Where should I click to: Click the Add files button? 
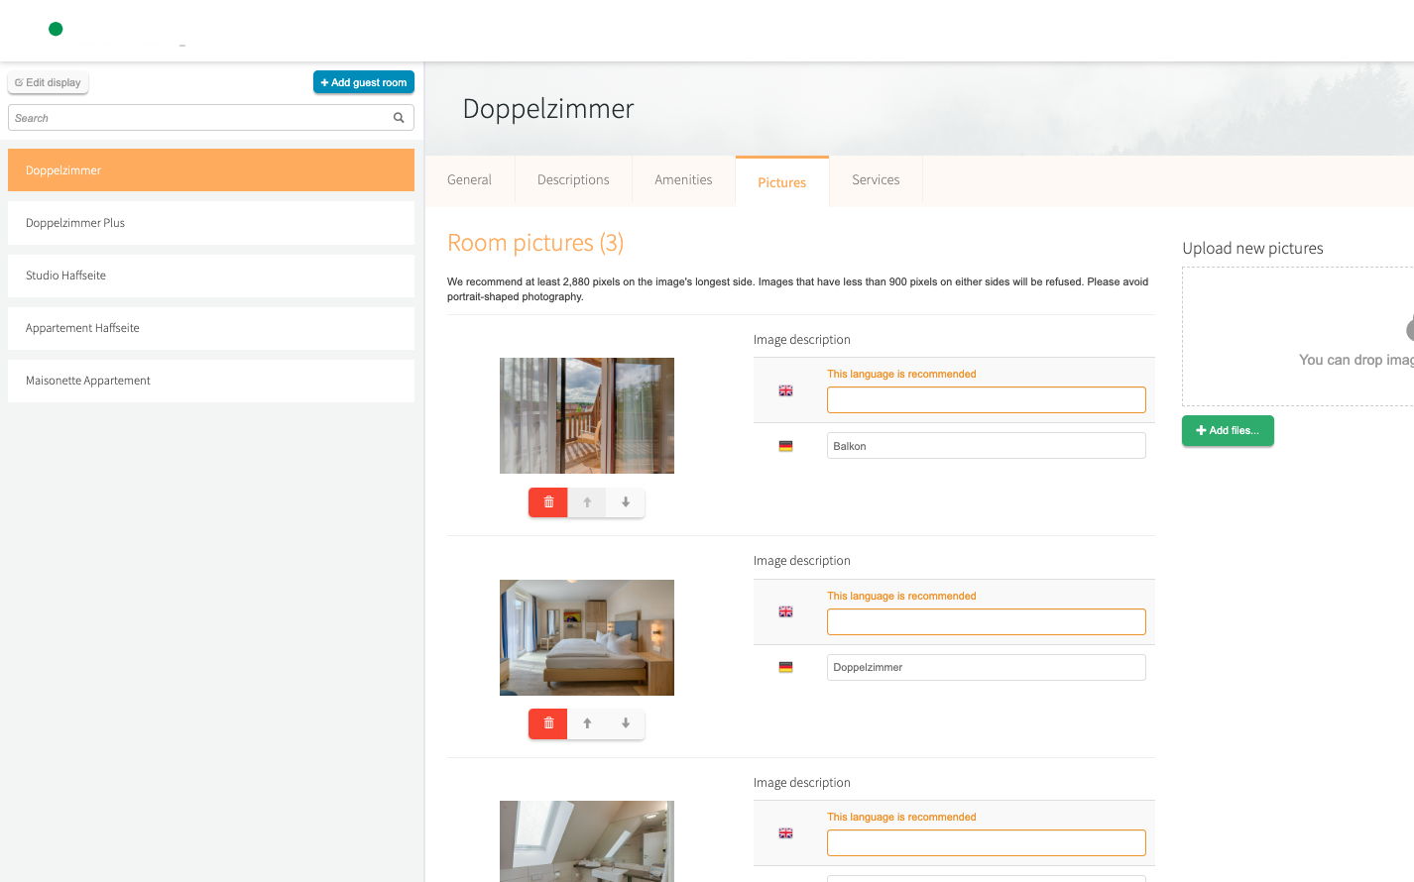click(x=1228, y=430)
